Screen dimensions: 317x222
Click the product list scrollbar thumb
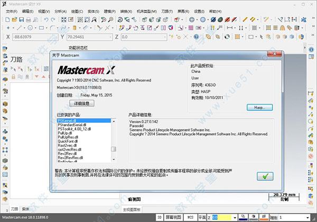pyautogui.click(x=114, y=149)
